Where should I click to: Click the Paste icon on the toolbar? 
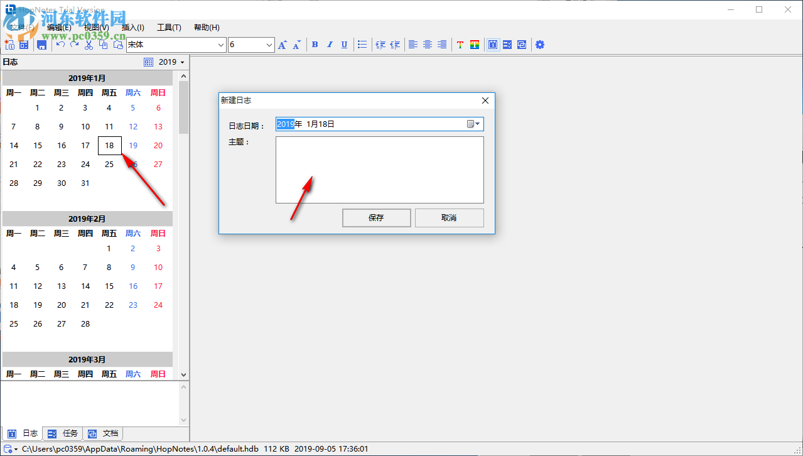(x=118, y=45)
